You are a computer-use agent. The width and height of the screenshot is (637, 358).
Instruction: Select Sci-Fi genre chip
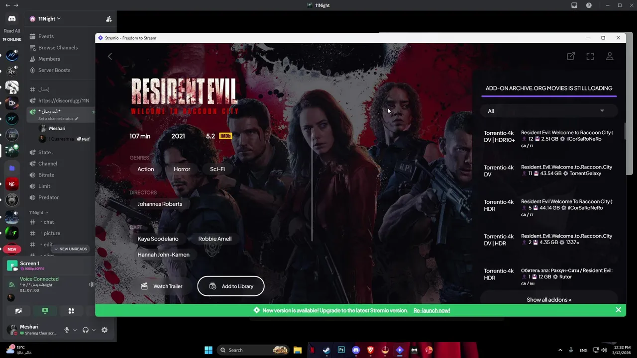pos(217,169)
